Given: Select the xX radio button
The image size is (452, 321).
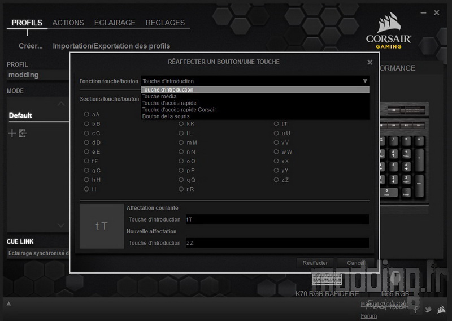Looking at the screenshot, I should pyautogui.click(x=276, y=161).
